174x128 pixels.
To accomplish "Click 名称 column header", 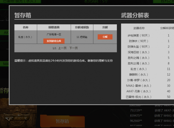I will coord(26,27).
